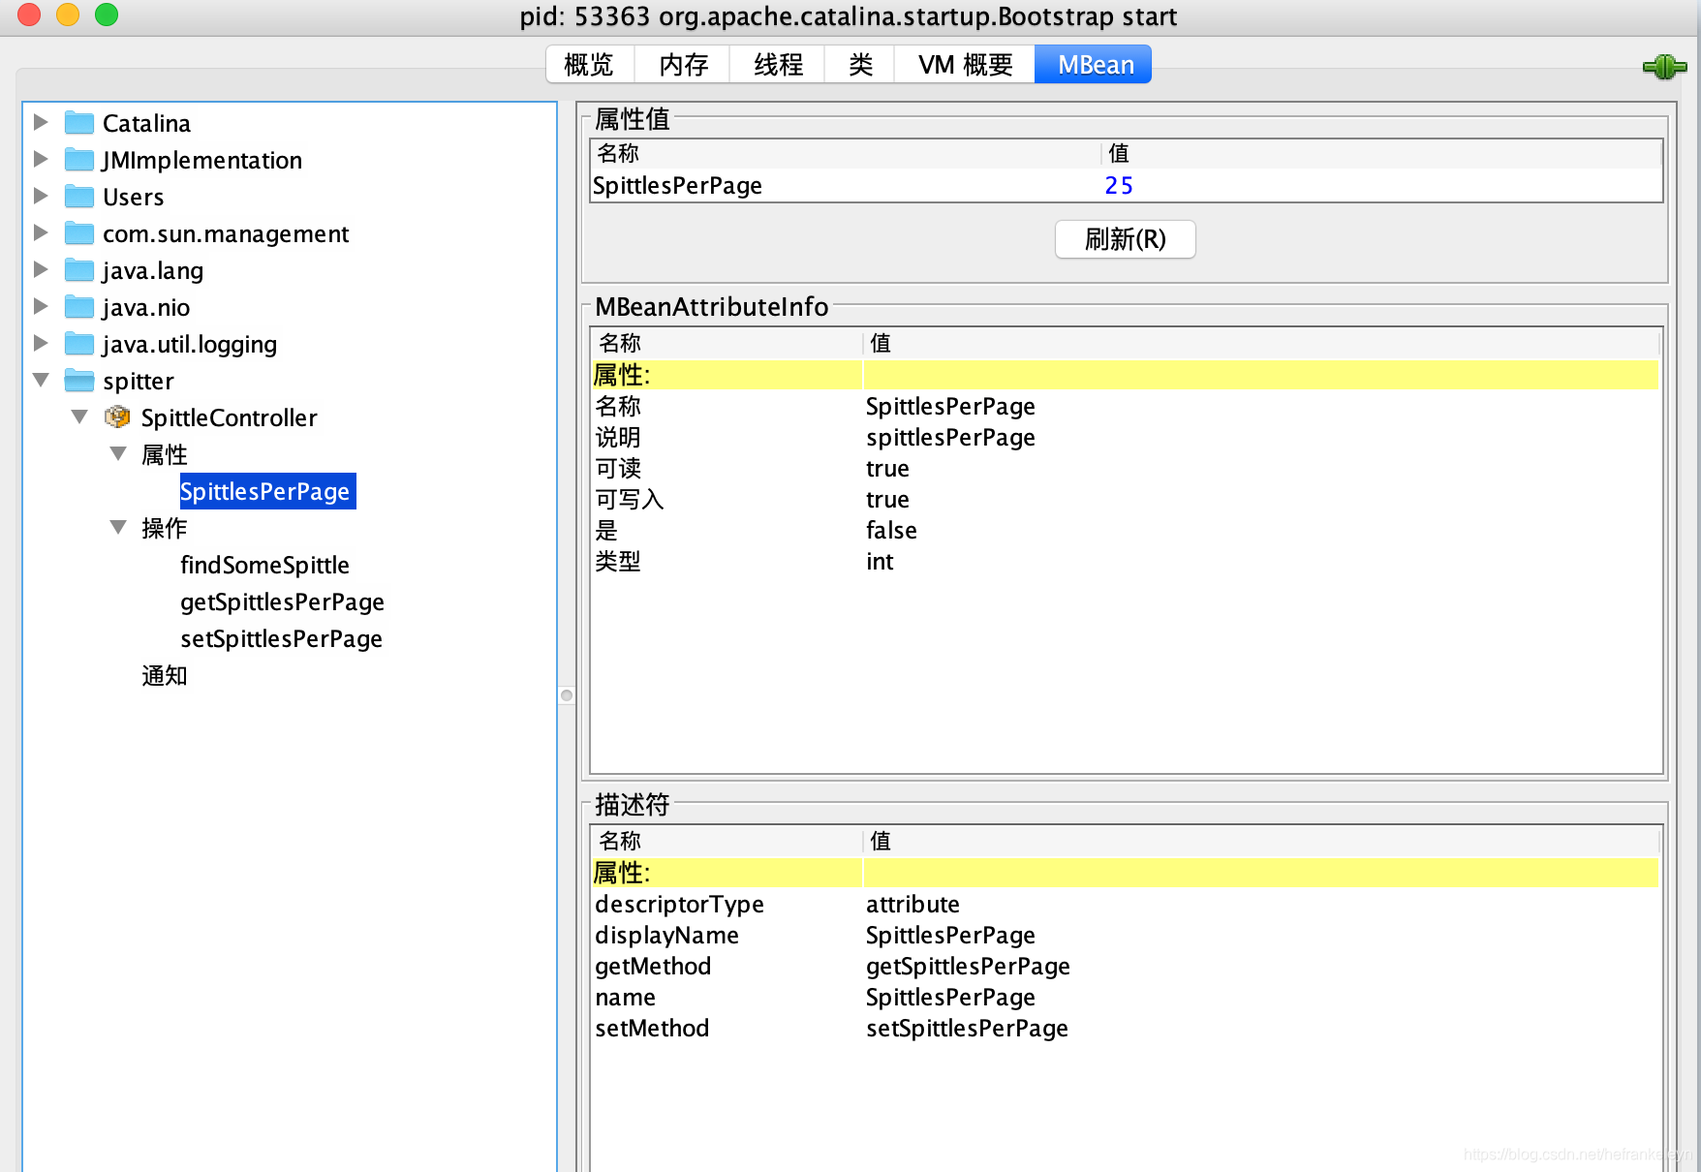Viewport: 1701px width, 1172px height.
Task: Click the JMImplementation folder icon
Action: (79, 160)
